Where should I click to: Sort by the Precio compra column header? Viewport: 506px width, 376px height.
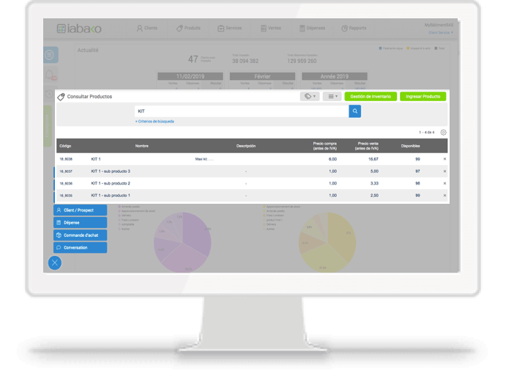324,146
